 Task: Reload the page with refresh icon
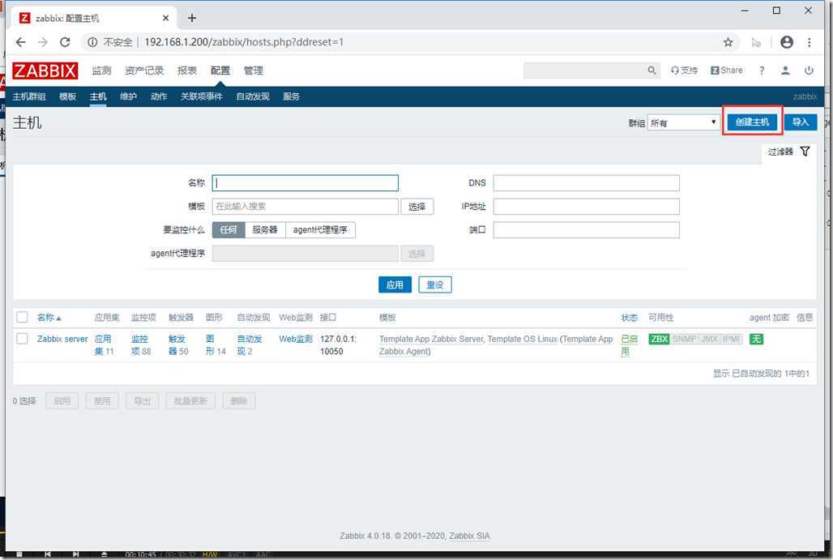click(65, 42)
